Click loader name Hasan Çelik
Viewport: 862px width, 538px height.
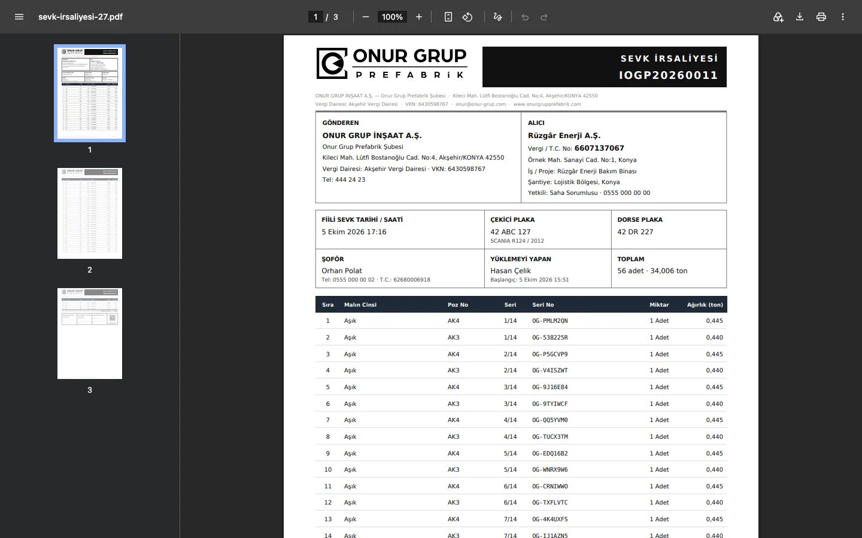click(511, 271)
